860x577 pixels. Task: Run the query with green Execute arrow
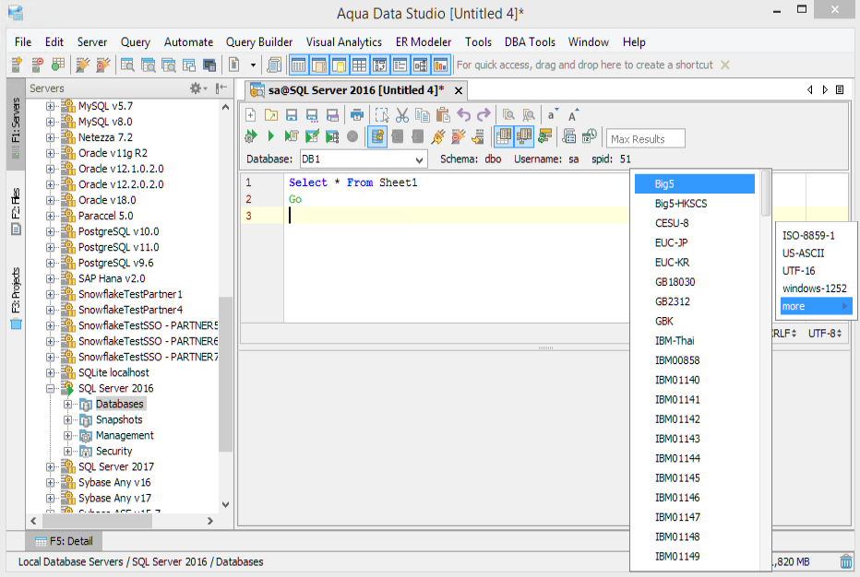coord(271,137)
